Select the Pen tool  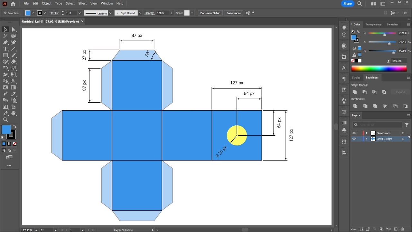pos(5,42)
